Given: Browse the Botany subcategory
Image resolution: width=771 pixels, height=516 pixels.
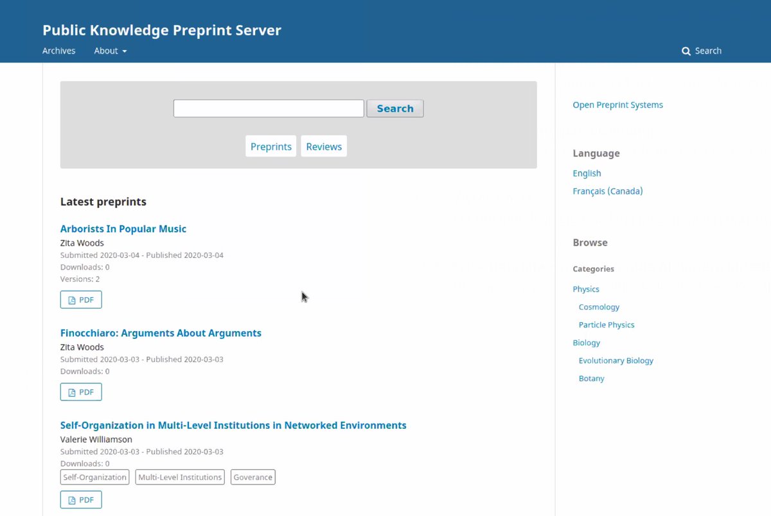Looking at the screenshot, I should coord(592,379).
